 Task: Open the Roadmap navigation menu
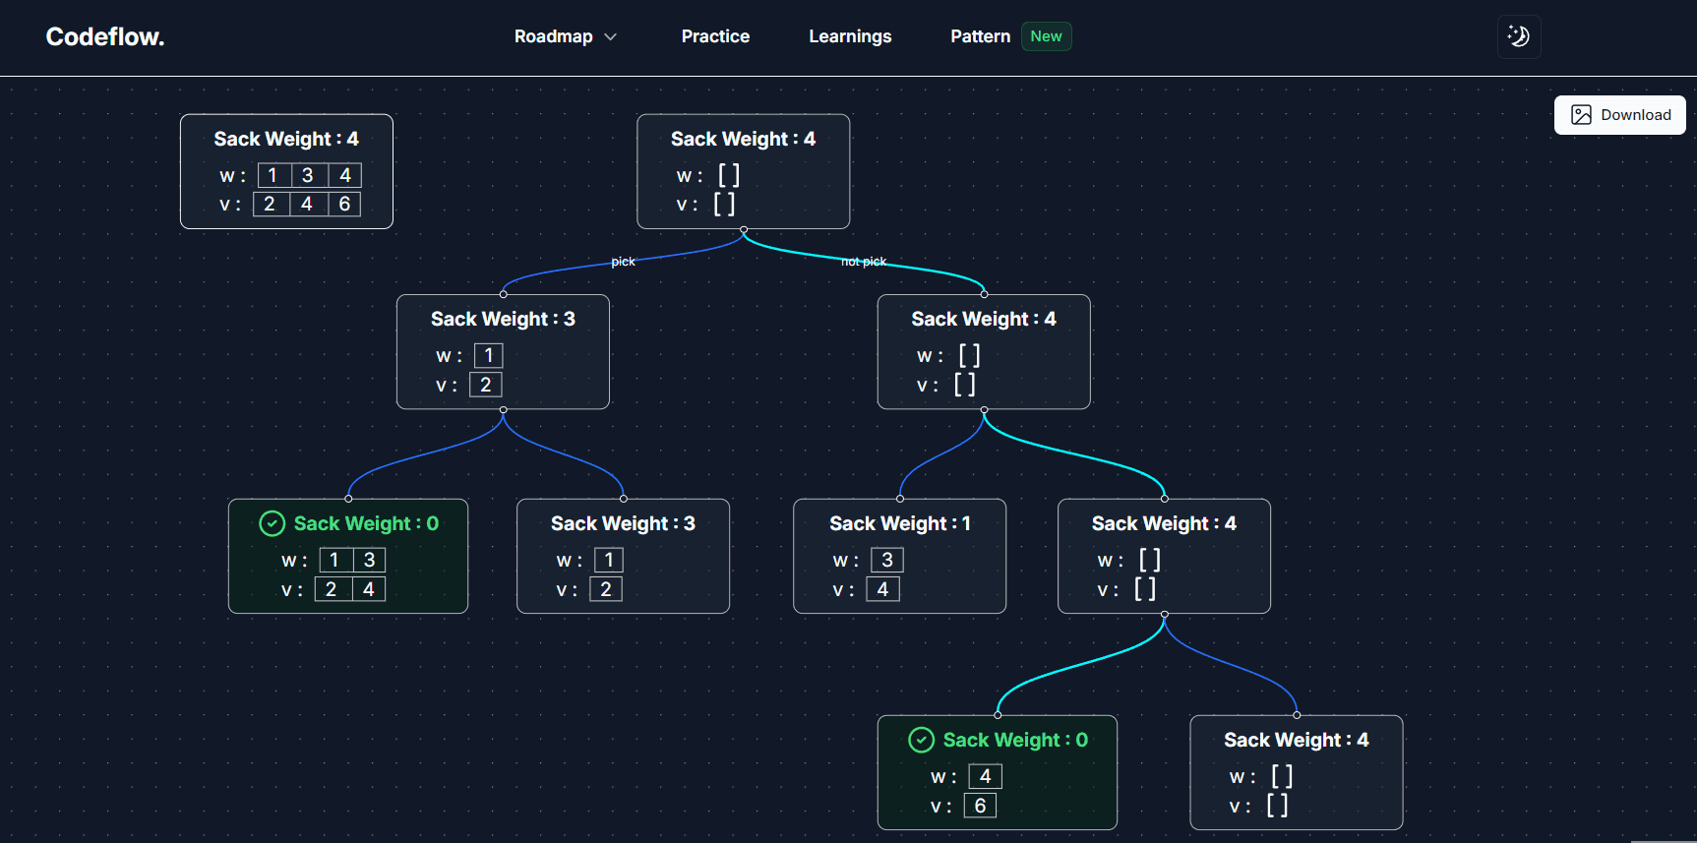point(556,36)
